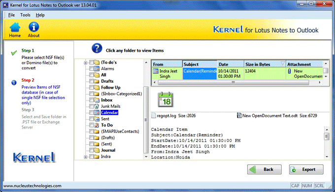Enable the Journal folder checkbox

[92, 150]
